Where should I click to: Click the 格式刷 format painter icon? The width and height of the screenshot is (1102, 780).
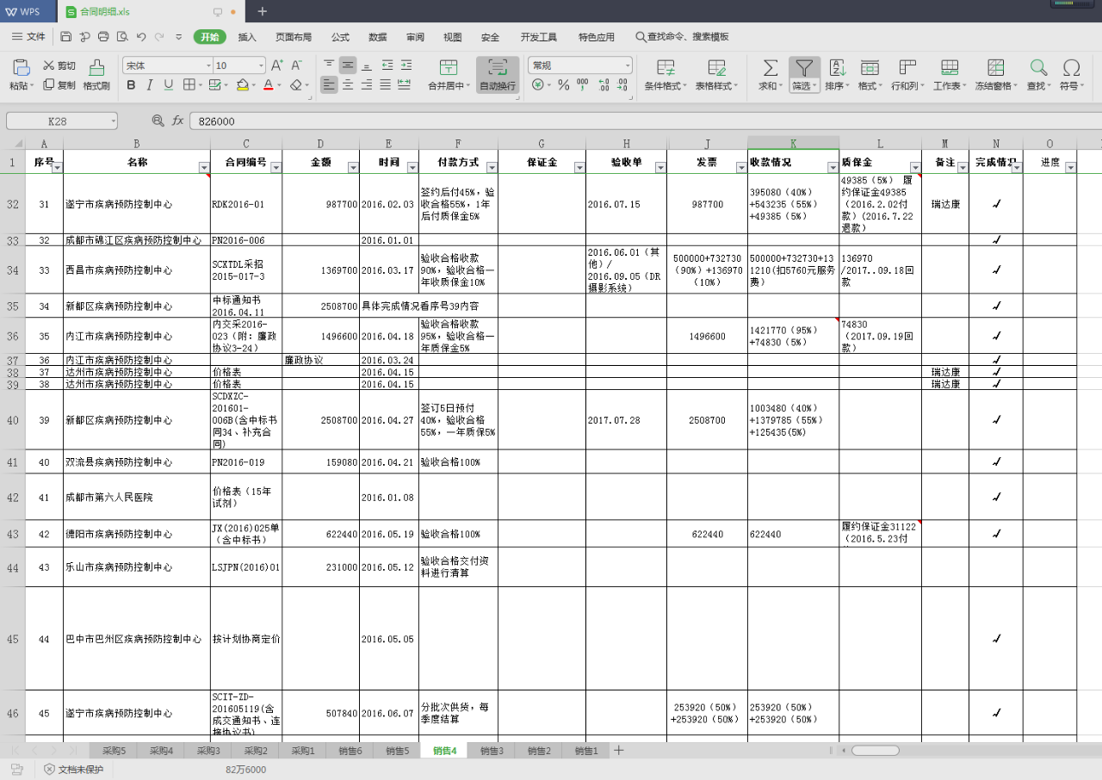[96, 68]
